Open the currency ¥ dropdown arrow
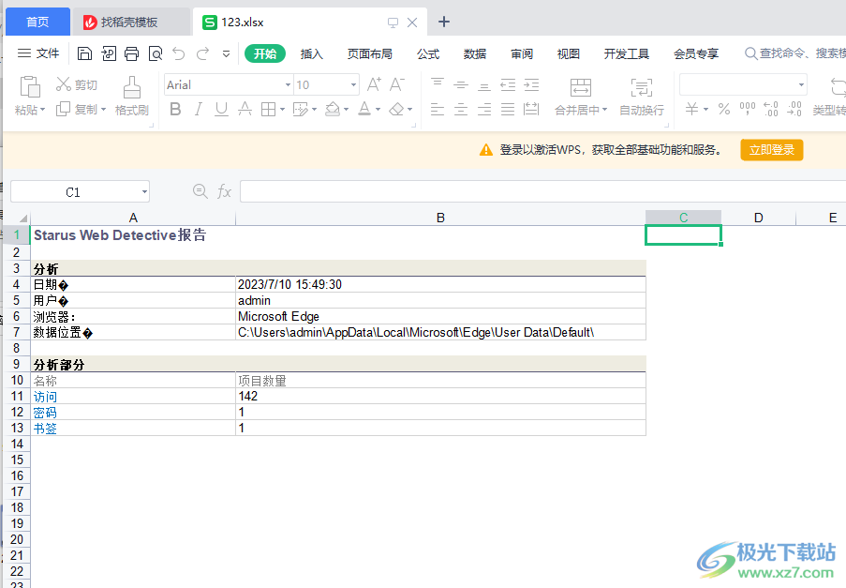The height and width of the screenshot is (588, 846). coord(705,110)
